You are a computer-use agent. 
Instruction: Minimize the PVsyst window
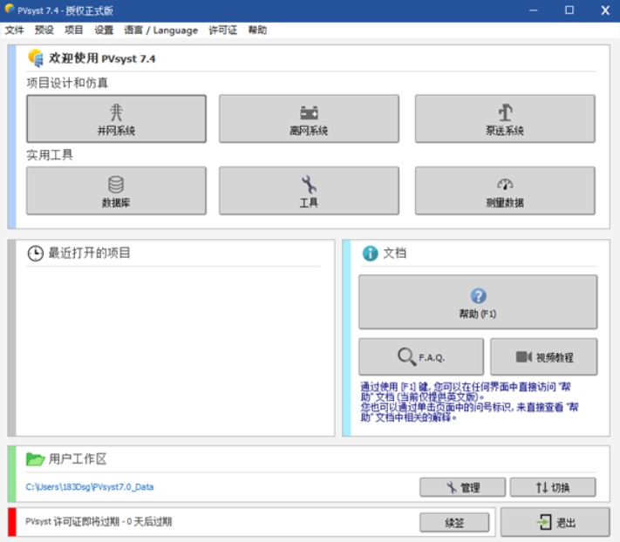534,10
